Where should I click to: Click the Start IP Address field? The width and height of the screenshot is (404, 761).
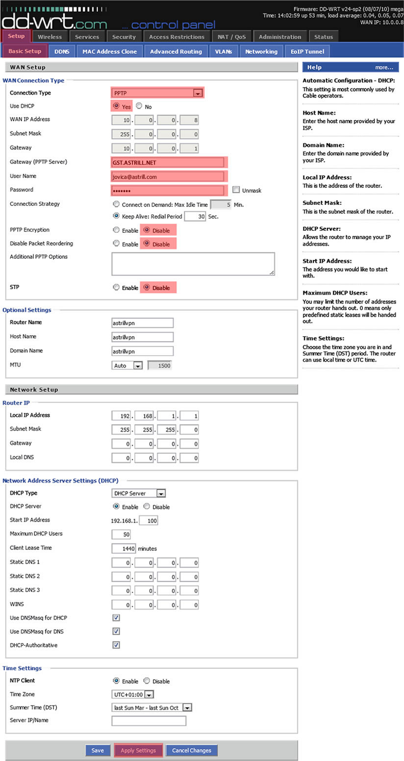coord(149,520)
